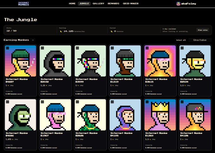This screenshot has height=153, width=215.
Task: Open the purple hooded Monke #4105 image
Action: point(125,115)
